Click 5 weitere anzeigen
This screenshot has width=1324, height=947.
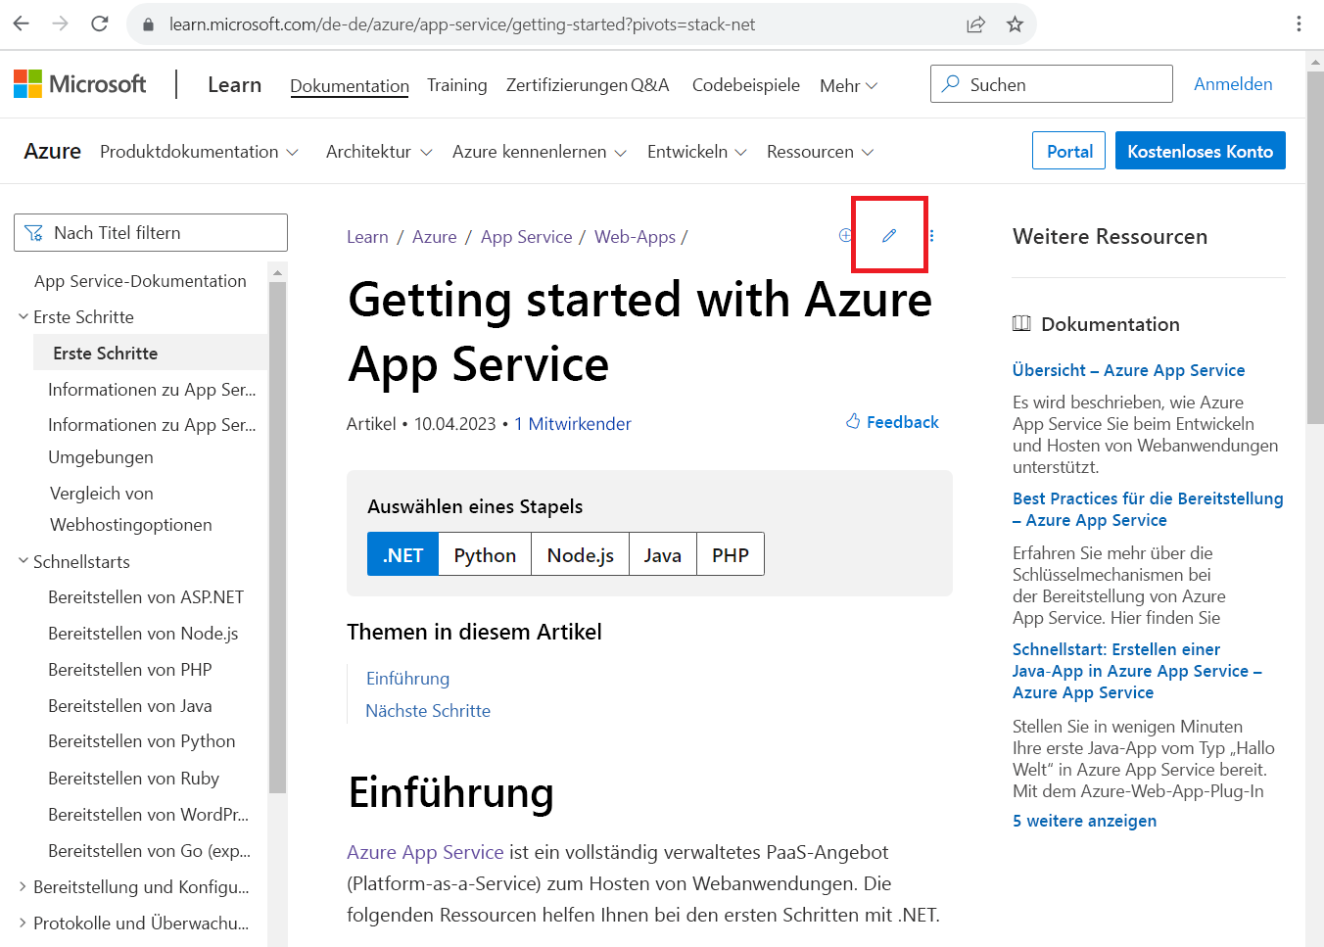coord(1084,821)
